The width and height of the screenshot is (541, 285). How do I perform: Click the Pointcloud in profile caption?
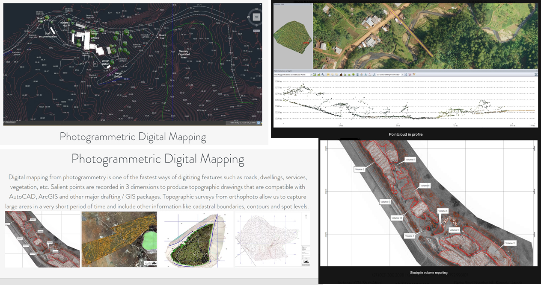coord(405,134)
